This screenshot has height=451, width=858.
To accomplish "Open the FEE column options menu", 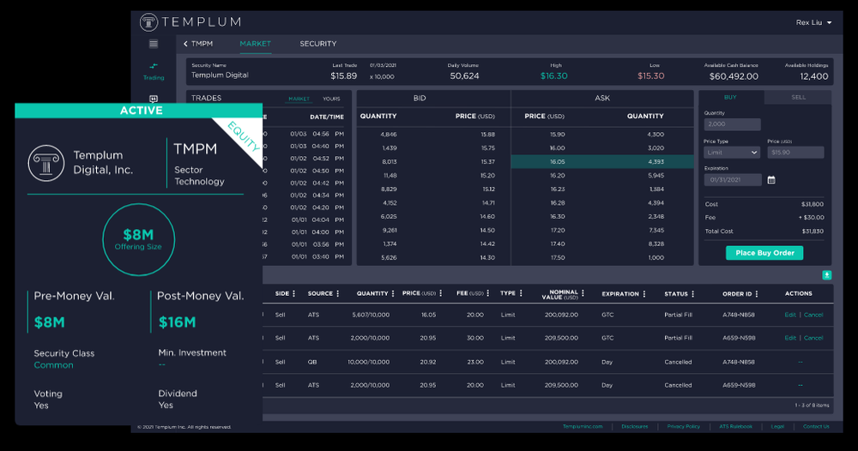I will (487, 293).
